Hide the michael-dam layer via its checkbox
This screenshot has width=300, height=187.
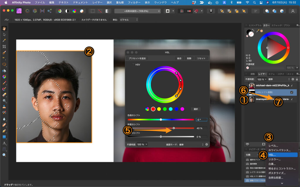point(292,86)
